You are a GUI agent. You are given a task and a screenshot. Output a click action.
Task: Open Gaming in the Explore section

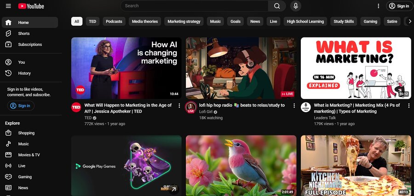point(25,177)
